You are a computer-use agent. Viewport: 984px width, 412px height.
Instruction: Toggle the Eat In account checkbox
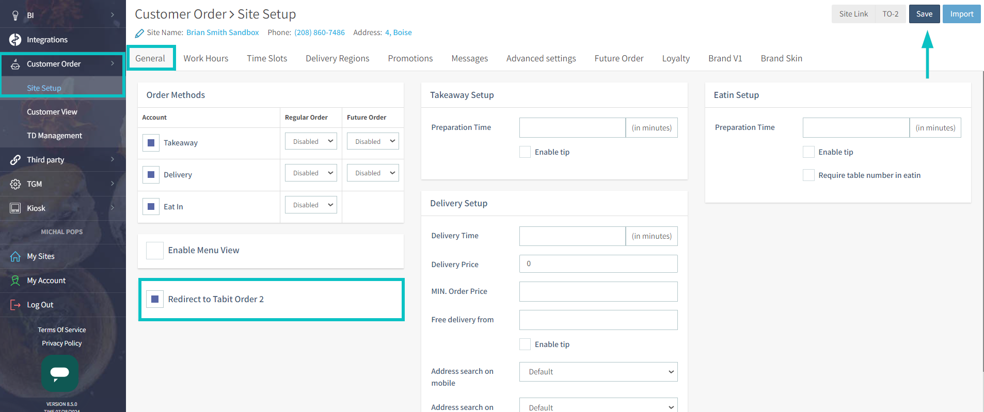[x=151, y=207]
